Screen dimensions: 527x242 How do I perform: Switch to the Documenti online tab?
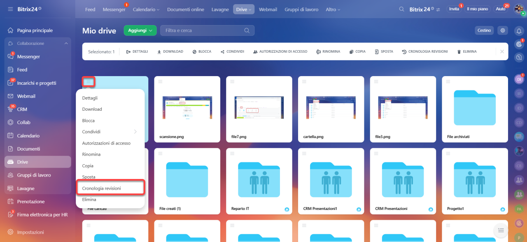pyautogui.click(x=186, y=9)
